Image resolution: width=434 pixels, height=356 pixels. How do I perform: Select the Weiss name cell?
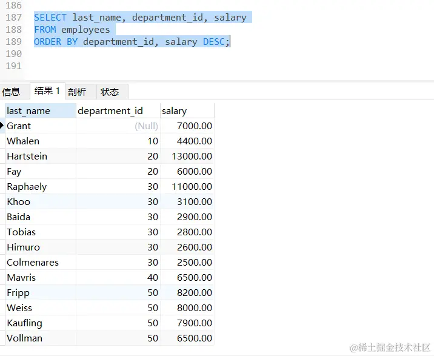pos(41,308)
